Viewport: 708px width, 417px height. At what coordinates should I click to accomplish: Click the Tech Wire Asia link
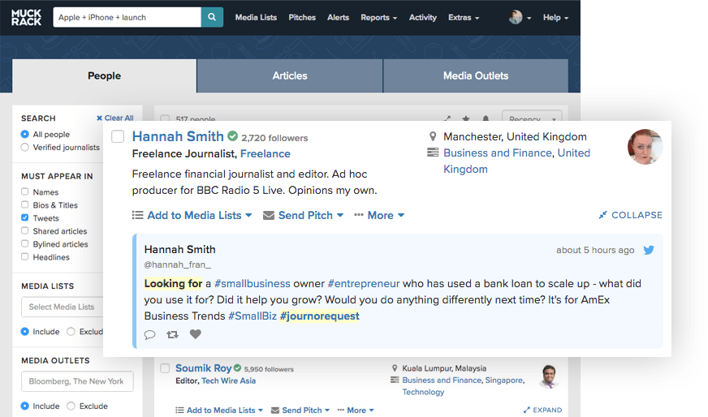pyautogui.click(x=228, y=380)
